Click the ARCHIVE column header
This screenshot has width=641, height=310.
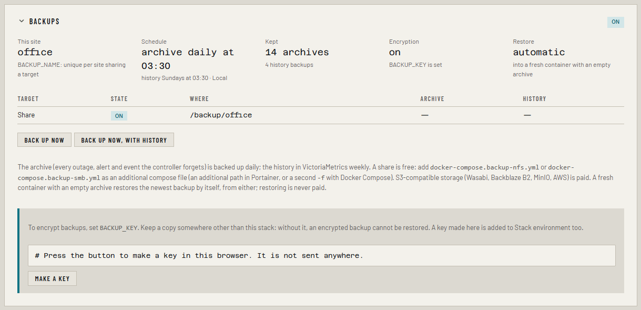[x=432, y=99]
